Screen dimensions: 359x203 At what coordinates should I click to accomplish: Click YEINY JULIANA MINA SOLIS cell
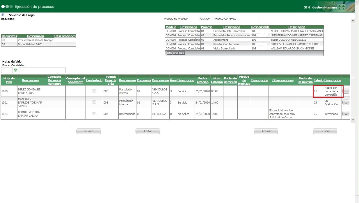[x=297, y=40]
